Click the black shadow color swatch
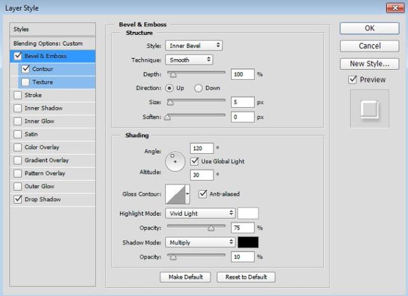The image size is (408, 296). (x=248, y=242)
